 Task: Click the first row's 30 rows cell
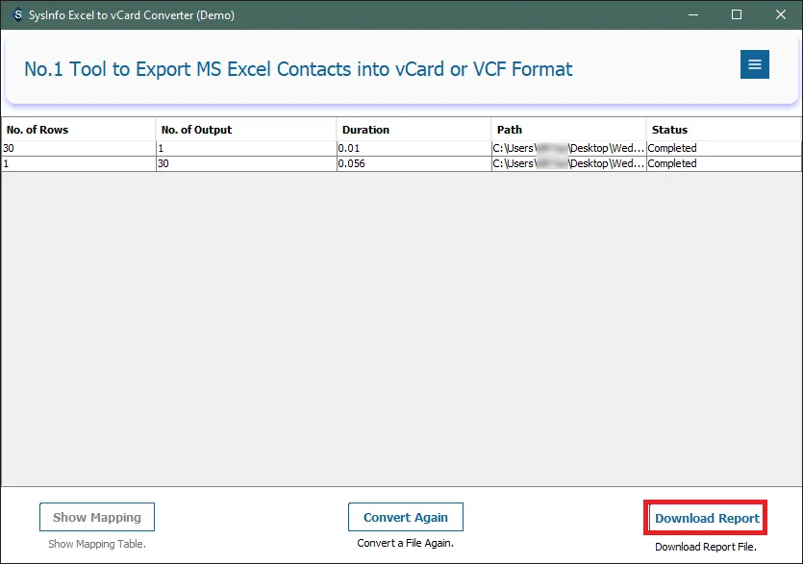click(78, 149)
